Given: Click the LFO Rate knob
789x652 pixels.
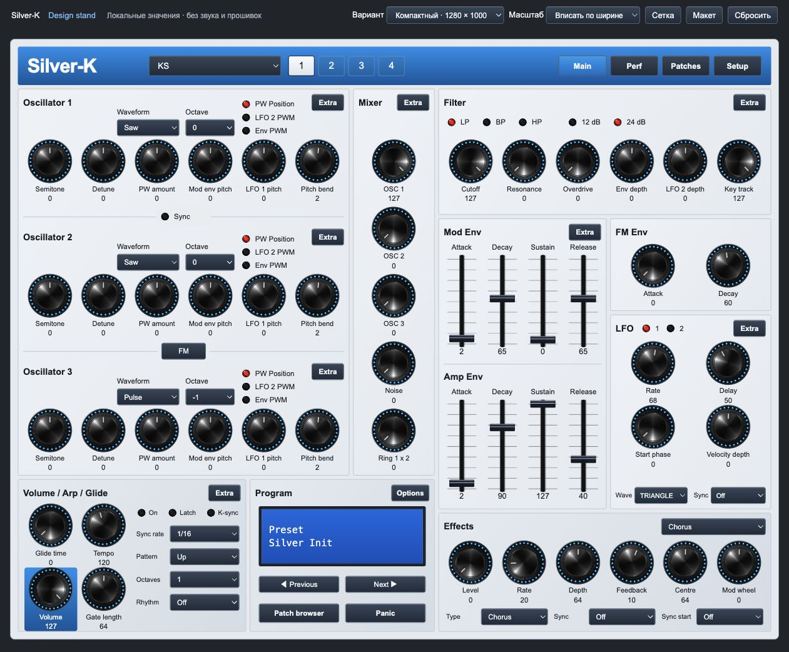Looking at the screenshot, I should pos(653,363).
